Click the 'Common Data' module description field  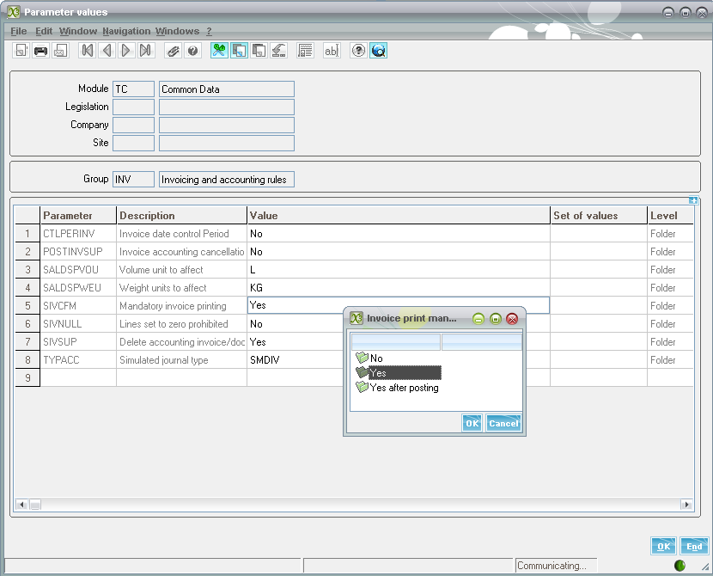pos(227,89)
